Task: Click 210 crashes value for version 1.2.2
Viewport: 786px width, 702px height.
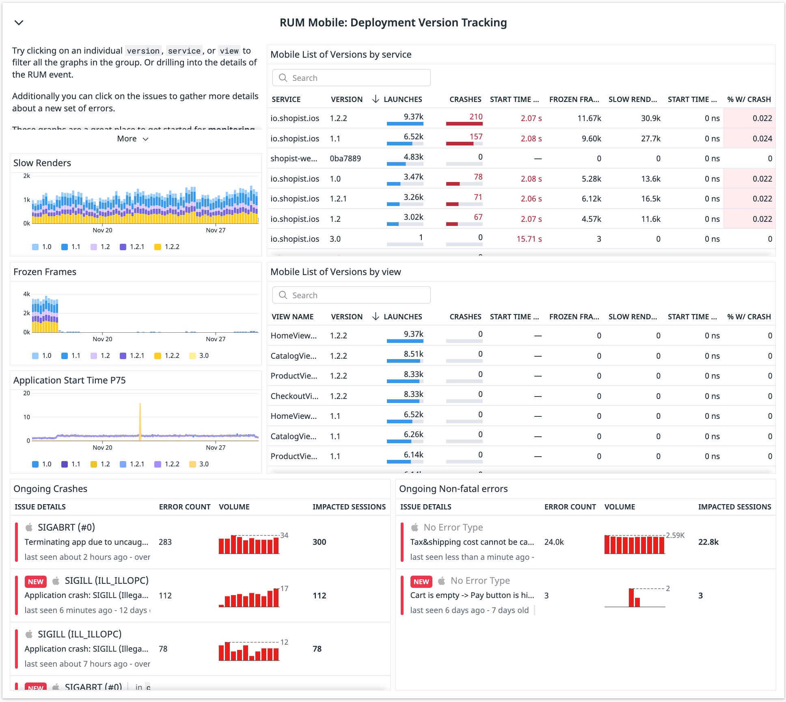Action: pos(476,117)
